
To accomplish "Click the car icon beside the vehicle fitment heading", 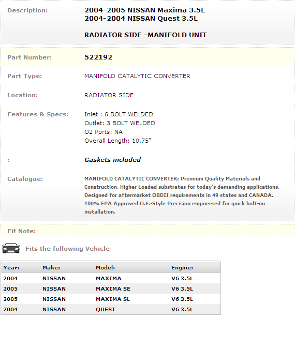I will point(11,248).
